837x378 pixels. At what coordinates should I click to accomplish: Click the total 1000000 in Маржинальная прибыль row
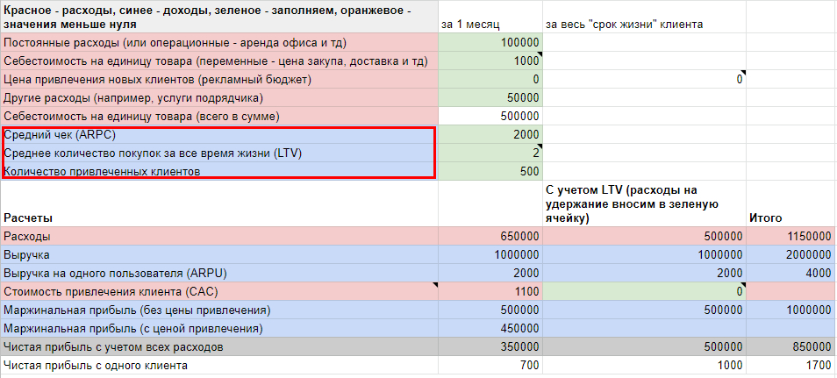[790, 310]
